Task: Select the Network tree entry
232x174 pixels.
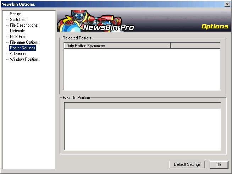Action: [x=17, y=31]
